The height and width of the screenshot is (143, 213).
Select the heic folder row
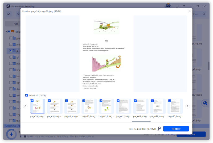[x=14, y=102]
